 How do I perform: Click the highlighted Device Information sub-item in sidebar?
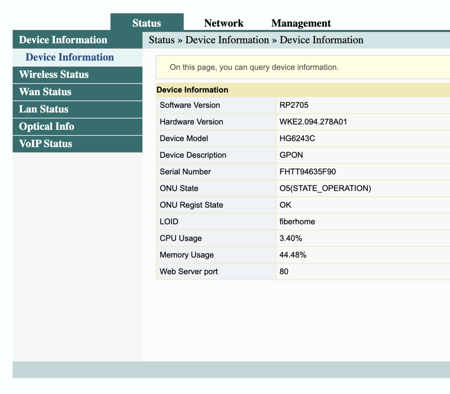tap(70, 57)
